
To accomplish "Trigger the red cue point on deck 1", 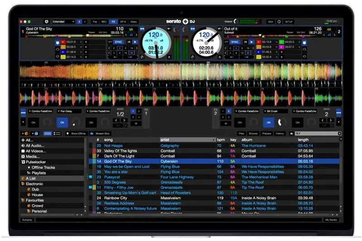I will 63,42.
